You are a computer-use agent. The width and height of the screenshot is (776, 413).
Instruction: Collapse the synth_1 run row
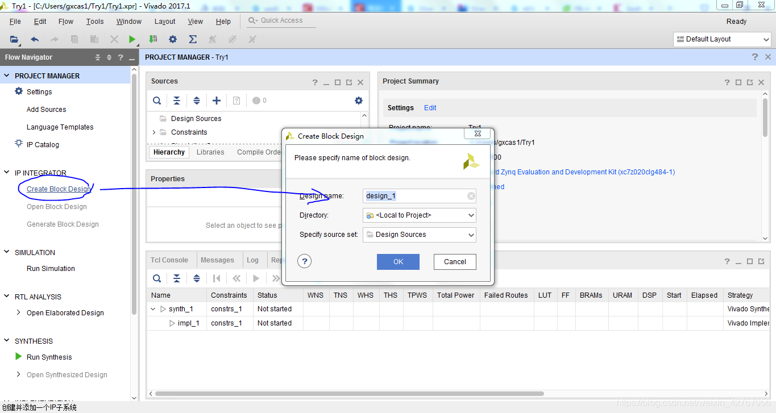tap(153, 309)
